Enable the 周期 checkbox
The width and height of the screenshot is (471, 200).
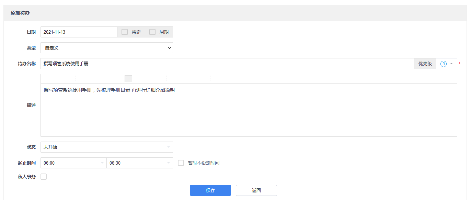coord(152,32)
